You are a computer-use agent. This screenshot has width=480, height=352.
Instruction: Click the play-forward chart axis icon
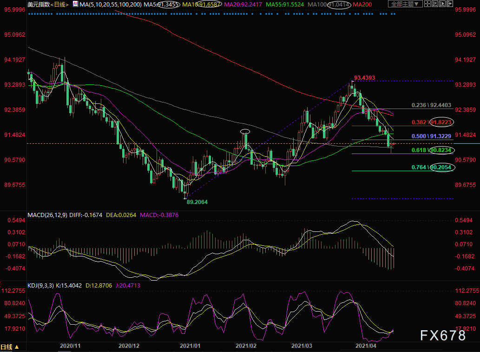point(442,4)
